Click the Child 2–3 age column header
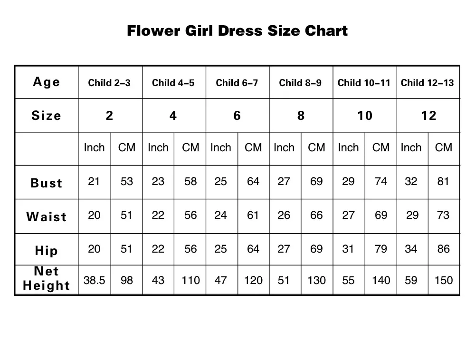 click(109, 83)
